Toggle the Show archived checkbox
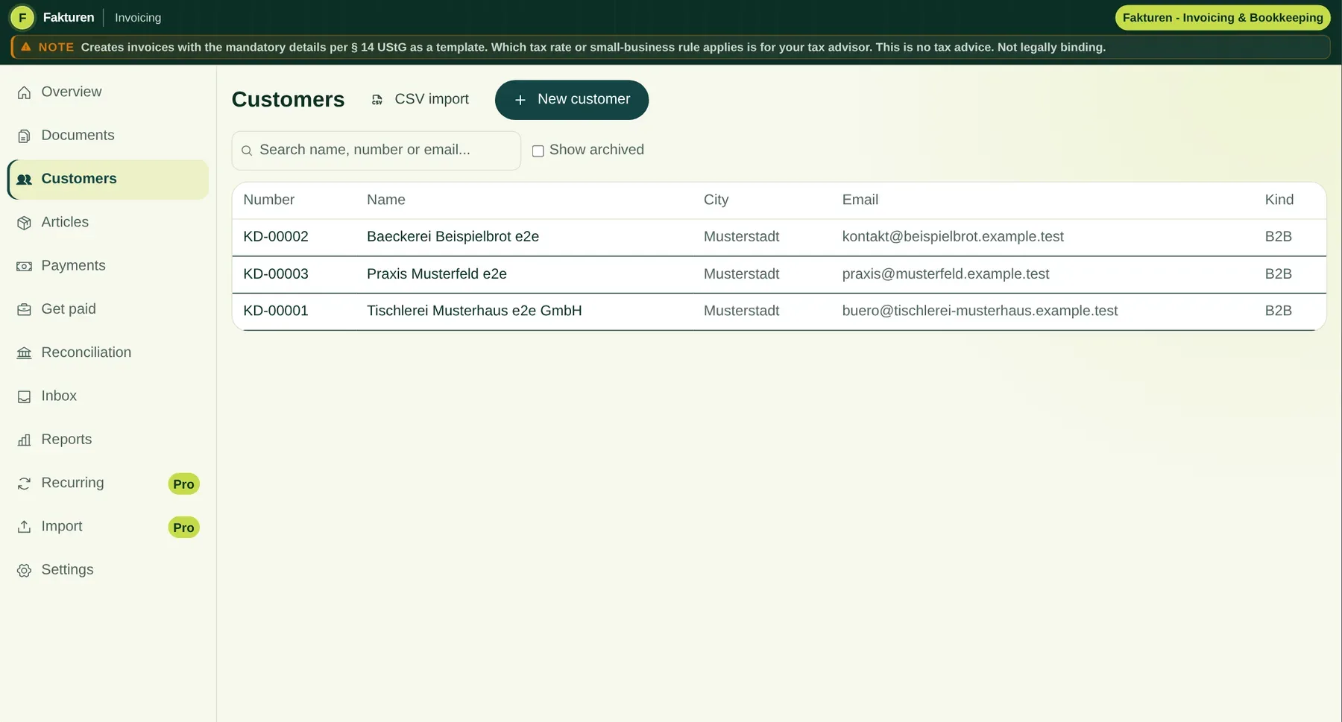 pos(538,151)
